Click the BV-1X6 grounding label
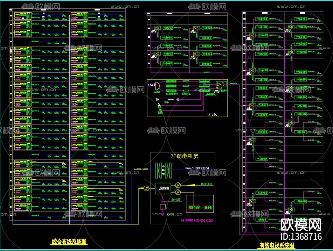Image resolution: width=333 pixels, height=251 pixels. click(x=176, y=199)
